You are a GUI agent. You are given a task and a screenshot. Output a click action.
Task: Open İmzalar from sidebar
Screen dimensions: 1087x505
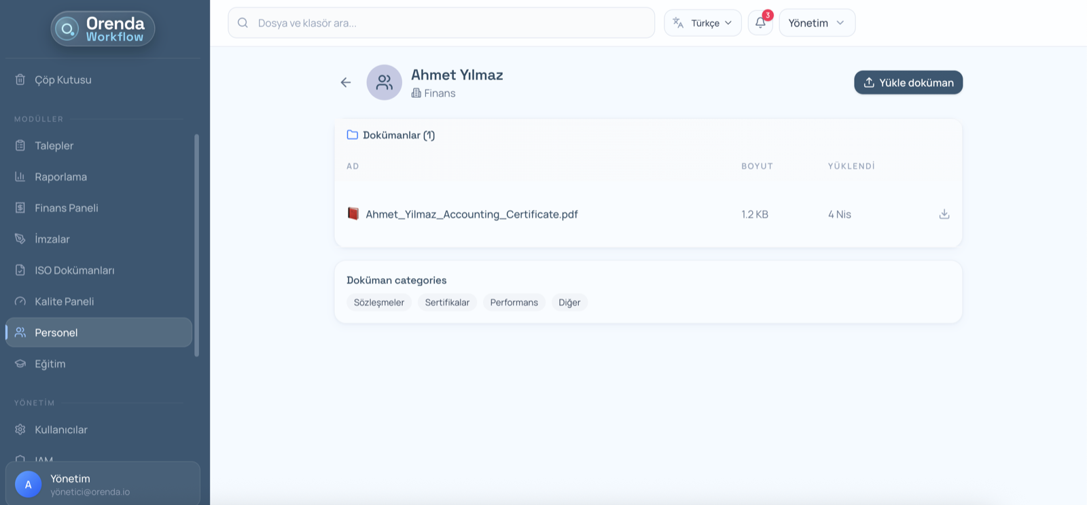point(99,239)
